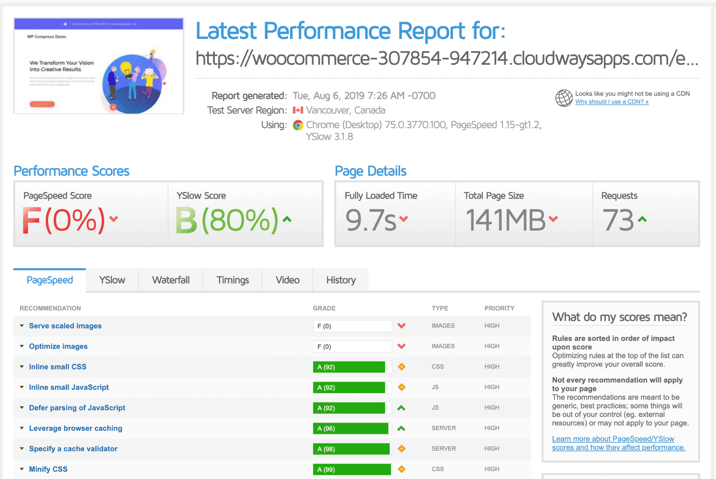This screenshot has height=479, width=716.
Task: Open the History tab
Action: coord(341,280)
